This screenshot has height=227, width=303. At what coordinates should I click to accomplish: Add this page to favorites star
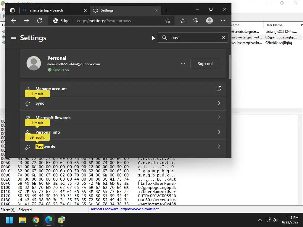(x=168, y=21)
